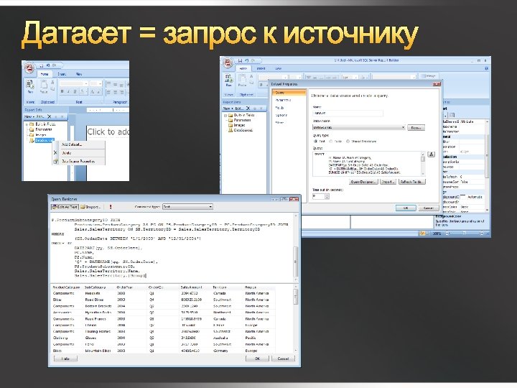Click Cancel in Dataset Properties dialog
Image resolution: width=517 pixels, height=388 pixels.
[428, 208]
